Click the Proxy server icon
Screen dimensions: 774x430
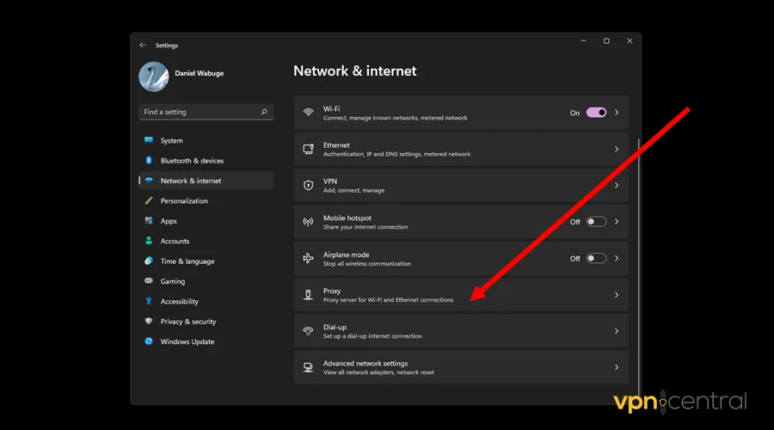[x=308, y=295]
